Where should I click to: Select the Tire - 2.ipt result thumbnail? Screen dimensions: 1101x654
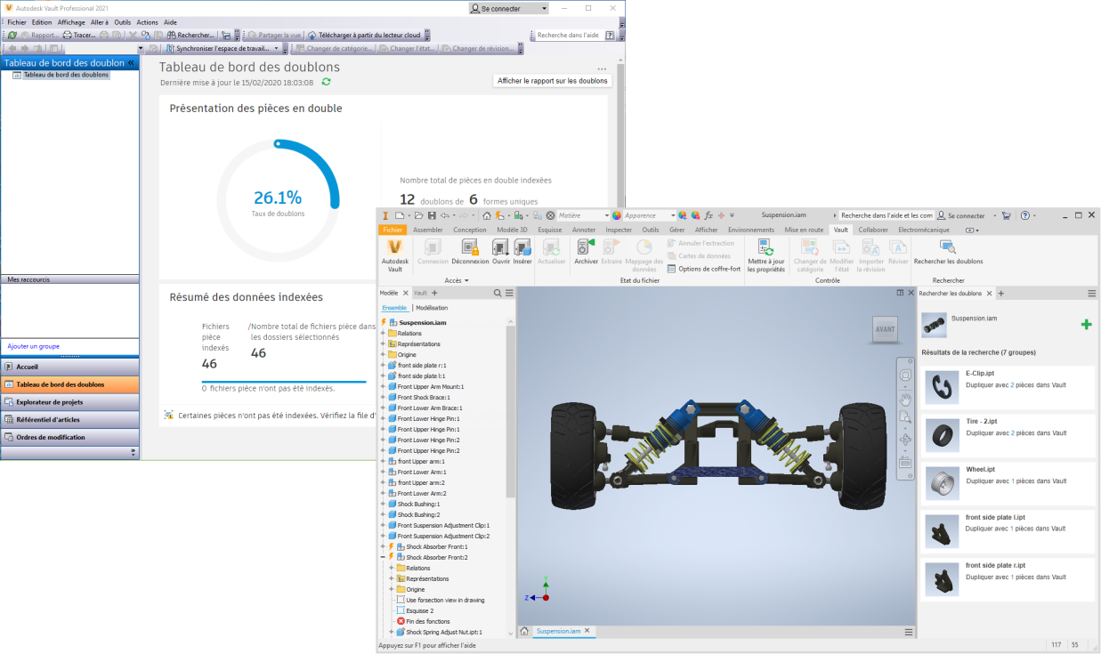(943, 434)
